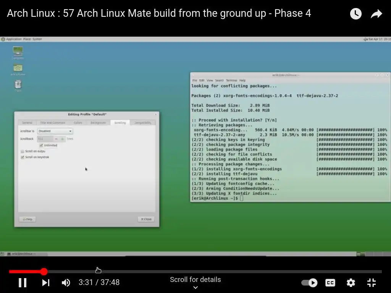Click the erik@Archlinux taskbar window button
The width and height of the screenshot is (391, 293).
click(26, 254)
